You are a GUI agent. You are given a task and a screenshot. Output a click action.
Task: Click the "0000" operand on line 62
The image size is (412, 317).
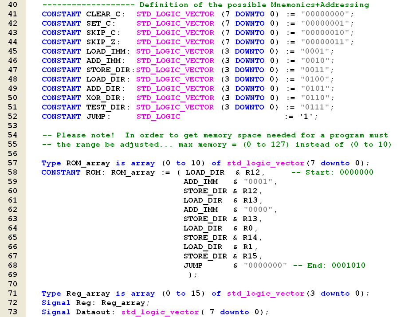[258, 210]
